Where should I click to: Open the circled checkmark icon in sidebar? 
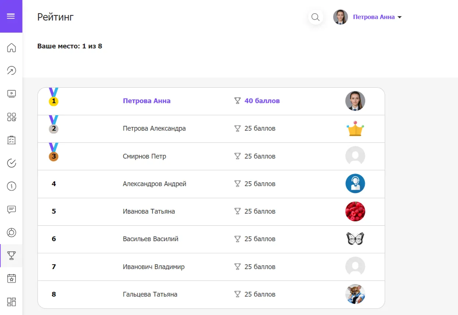click(11, 163)
